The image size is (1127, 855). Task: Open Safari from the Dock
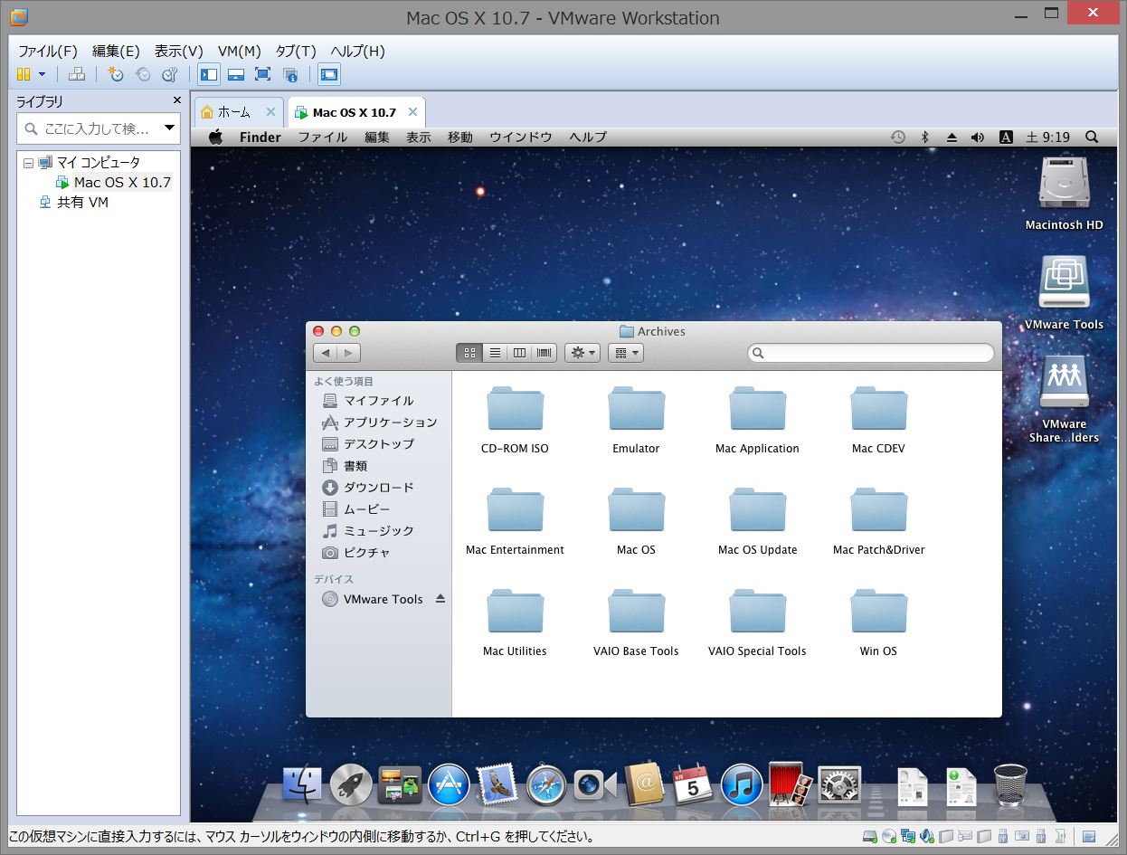click(x=546, y=784)
